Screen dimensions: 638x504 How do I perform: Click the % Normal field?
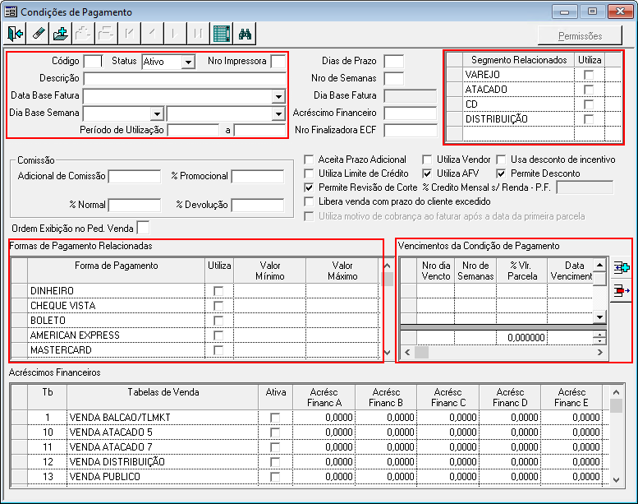(135, 206)
